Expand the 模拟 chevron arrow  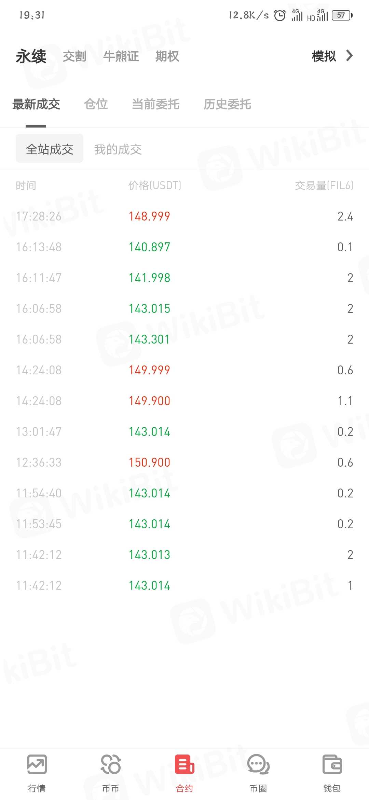[349, 56]
